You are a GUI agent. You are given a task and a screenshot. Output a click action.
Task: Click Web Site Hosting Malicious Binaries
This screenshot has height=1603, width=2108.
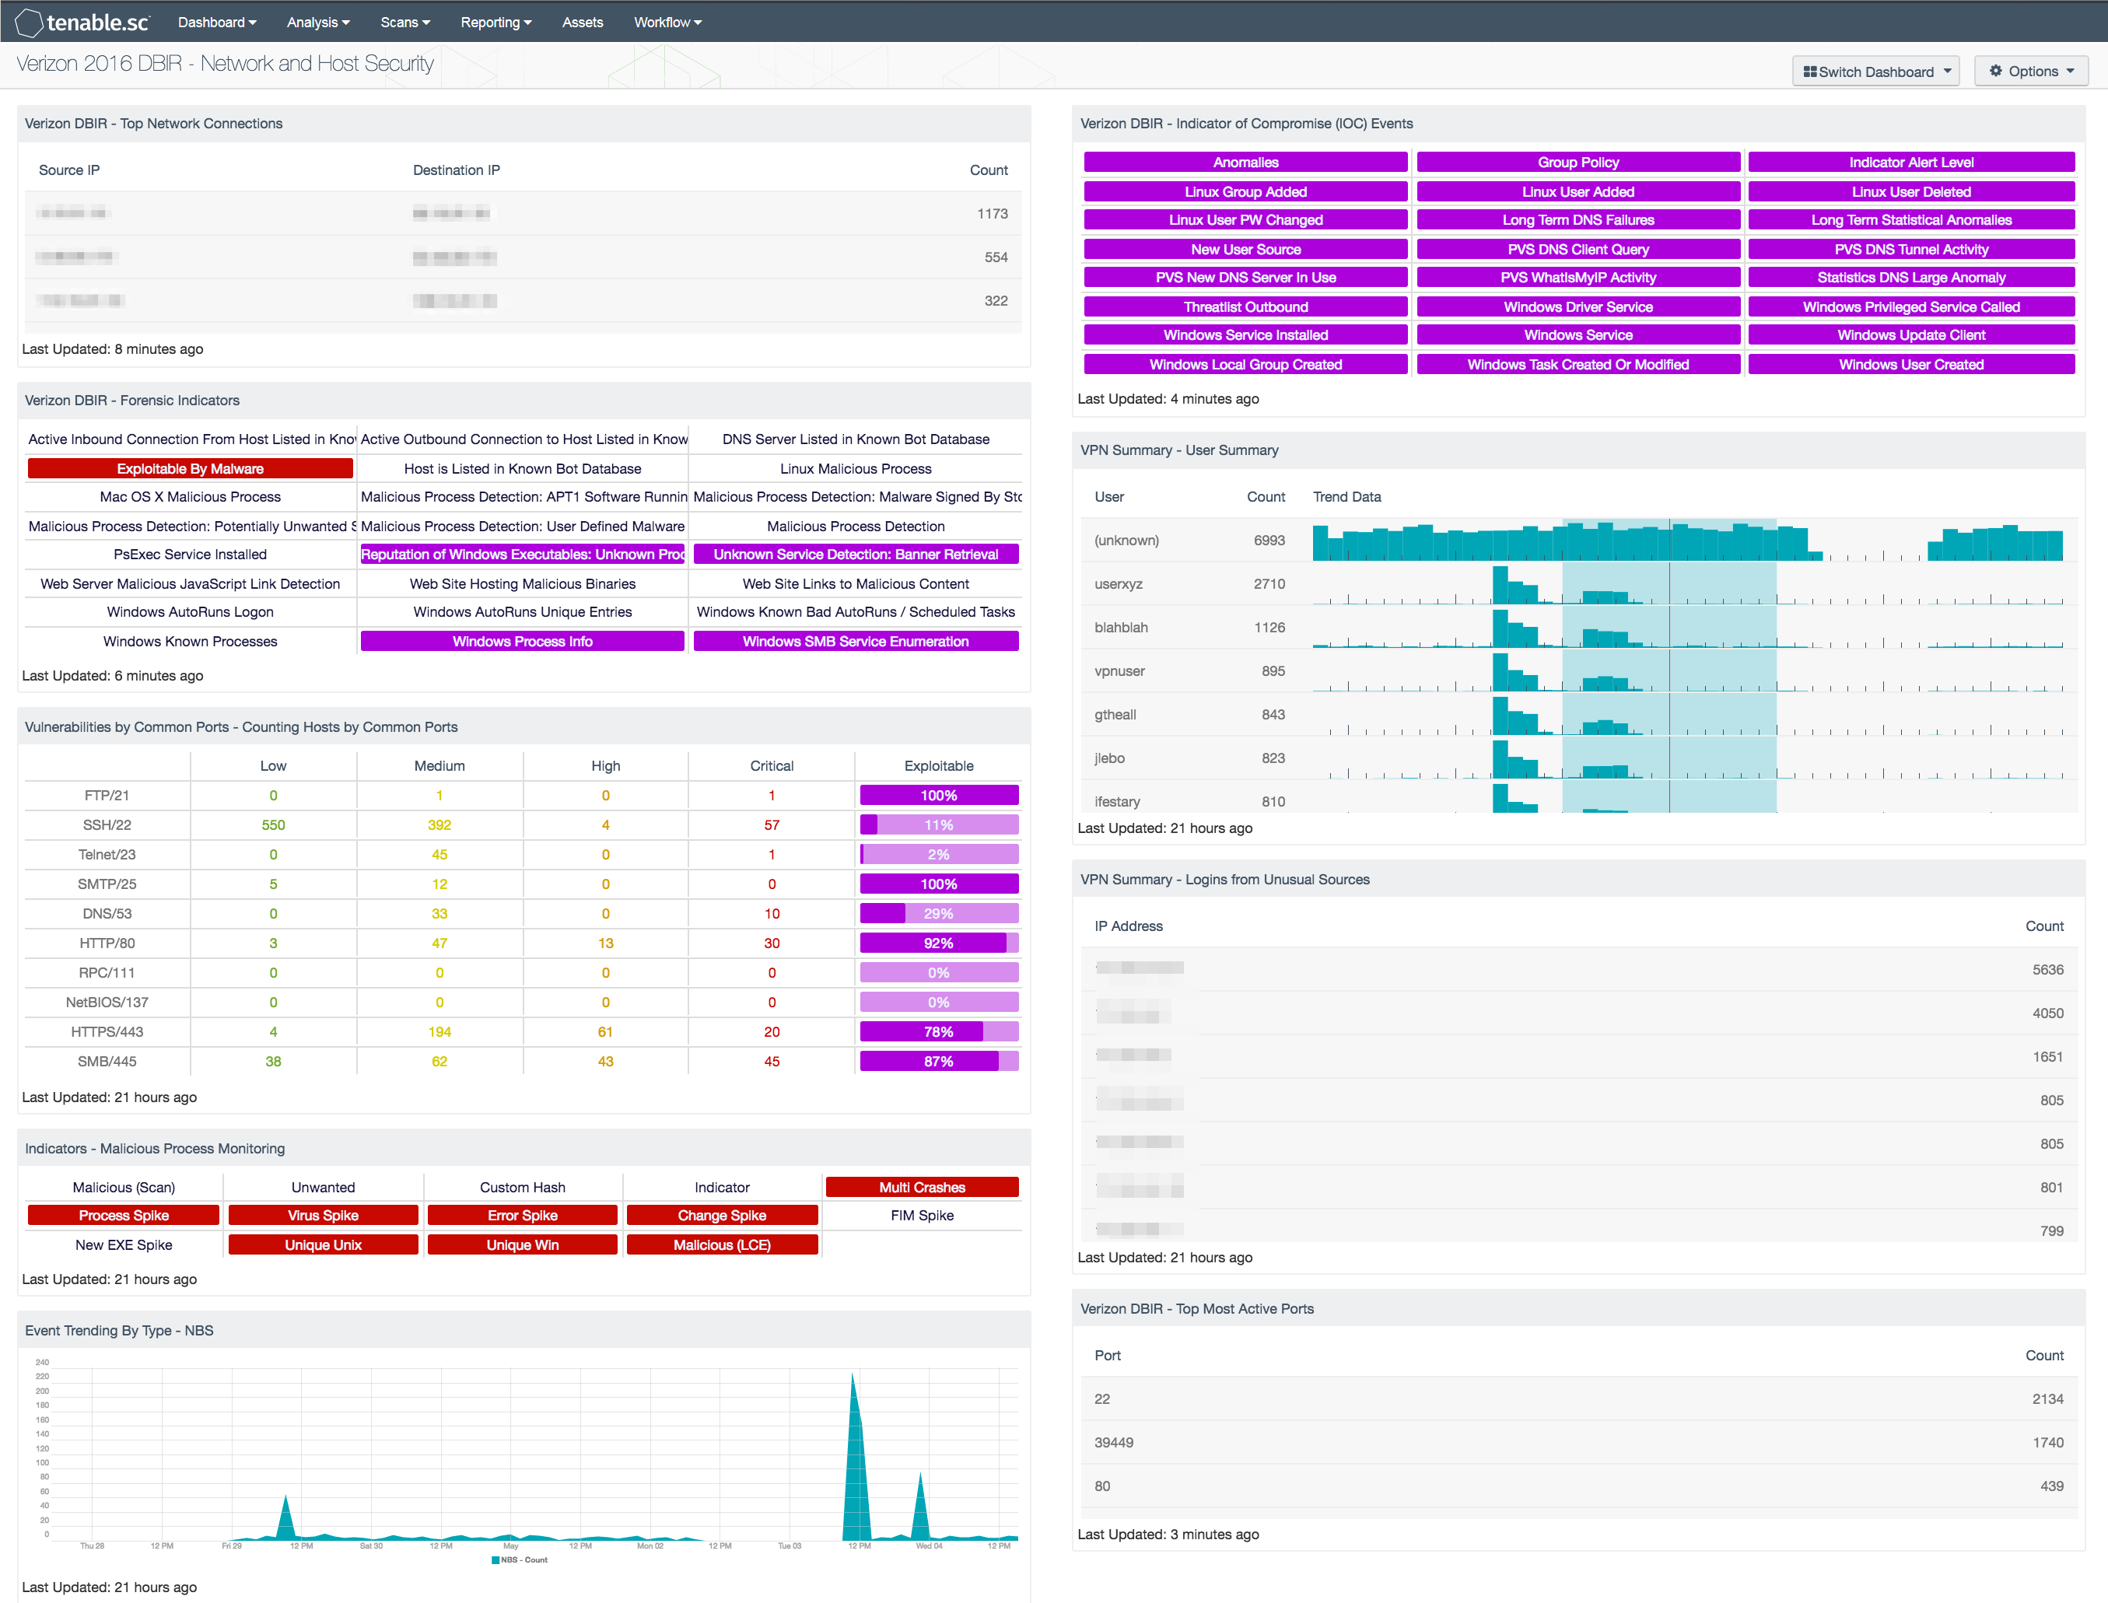[x=522, y=584]
